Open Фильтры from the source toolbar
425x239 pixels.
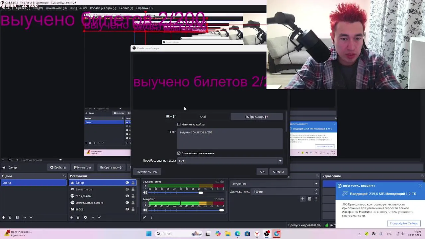(x=82, y=167)
